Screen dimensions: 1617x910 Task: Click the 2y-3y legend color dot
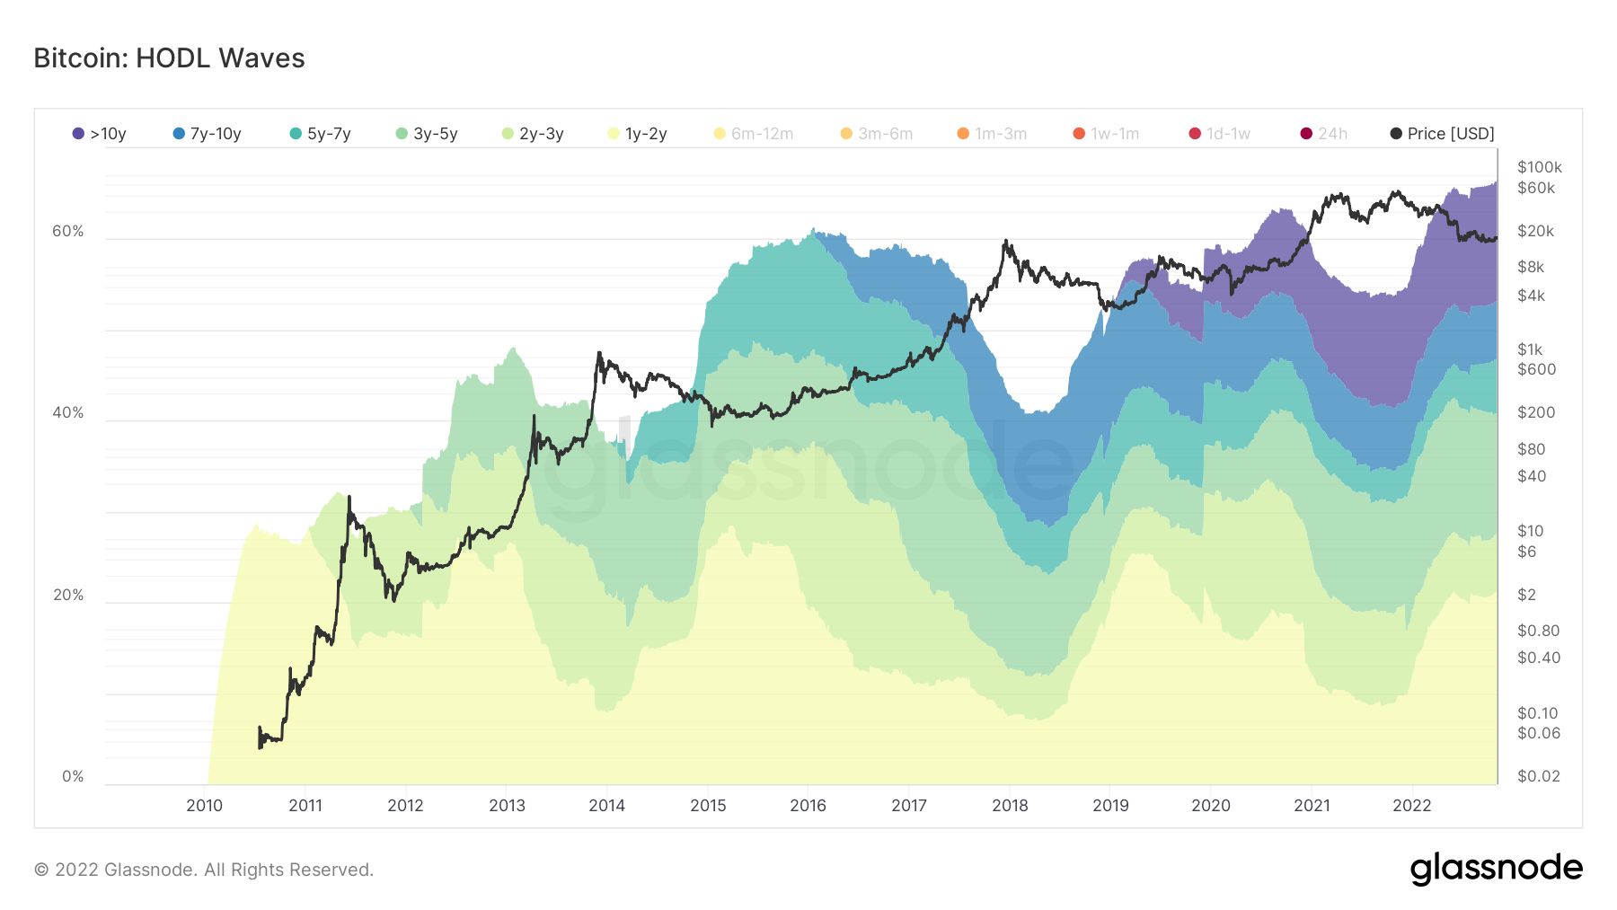pos(508,134)
